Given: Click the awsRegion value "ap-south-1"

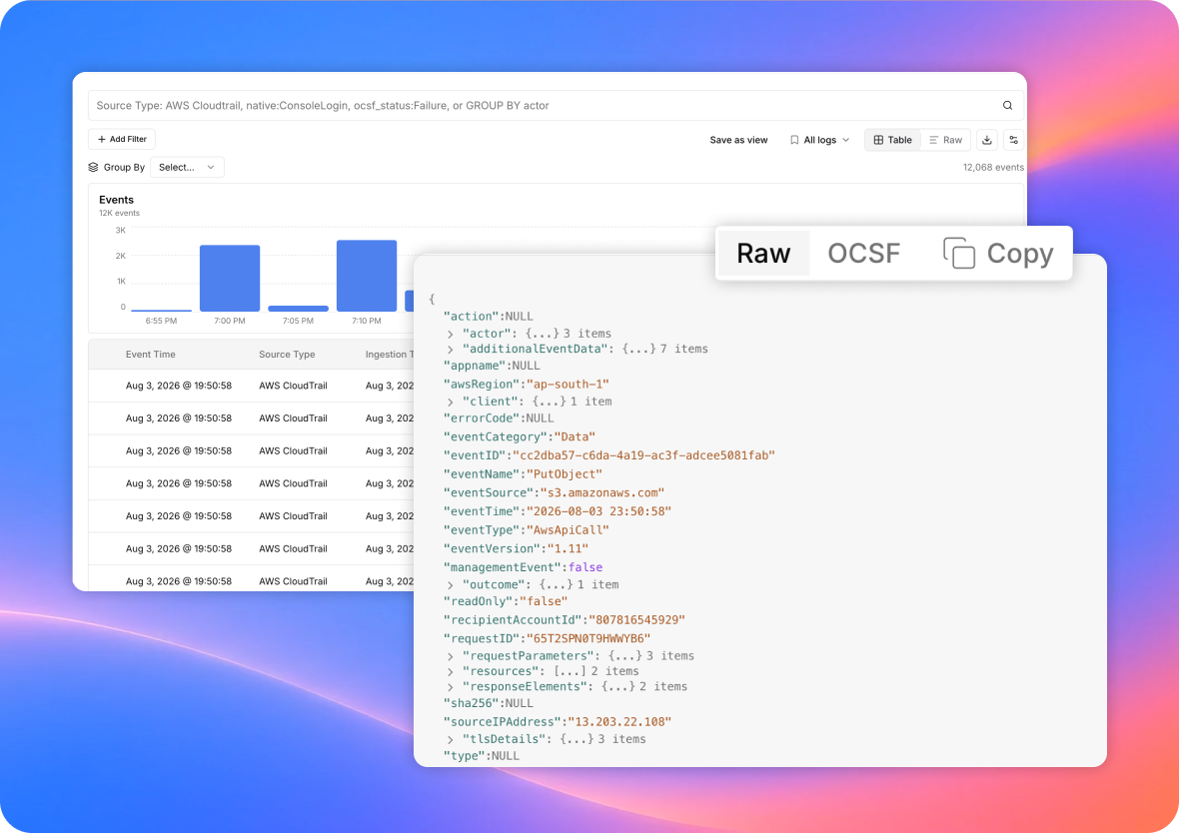Looking at the screenshot, I should 567,385.
